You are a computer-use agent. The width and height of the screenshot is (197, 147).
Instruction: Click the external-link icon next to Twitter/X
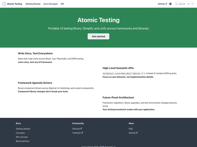(82, 133)
